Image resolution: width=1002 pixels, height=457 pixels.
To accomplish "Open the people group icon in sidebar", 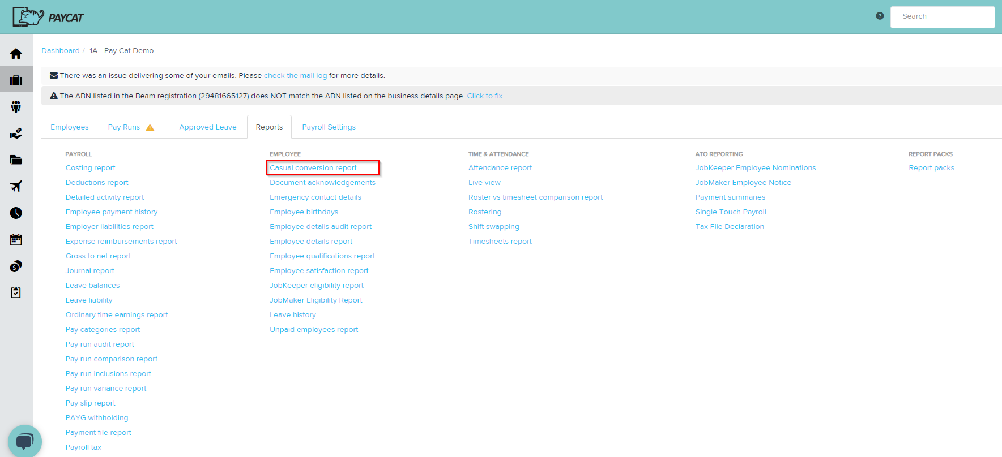I will pos(16,107).
